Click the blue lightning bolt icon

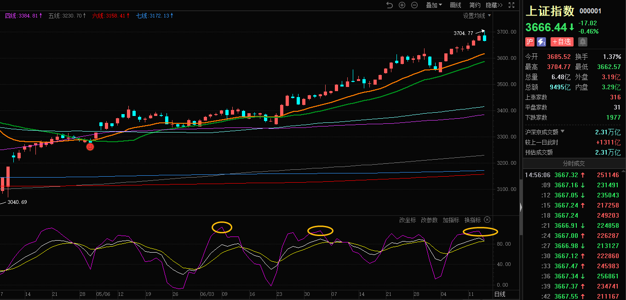coord(541,42)
